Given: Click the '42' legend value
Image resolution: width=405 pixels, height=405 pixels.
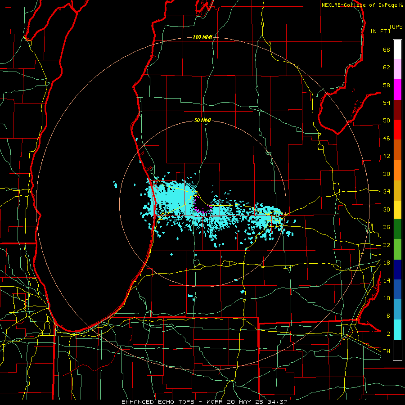Looking at the screenshot, I should (387, 156).
